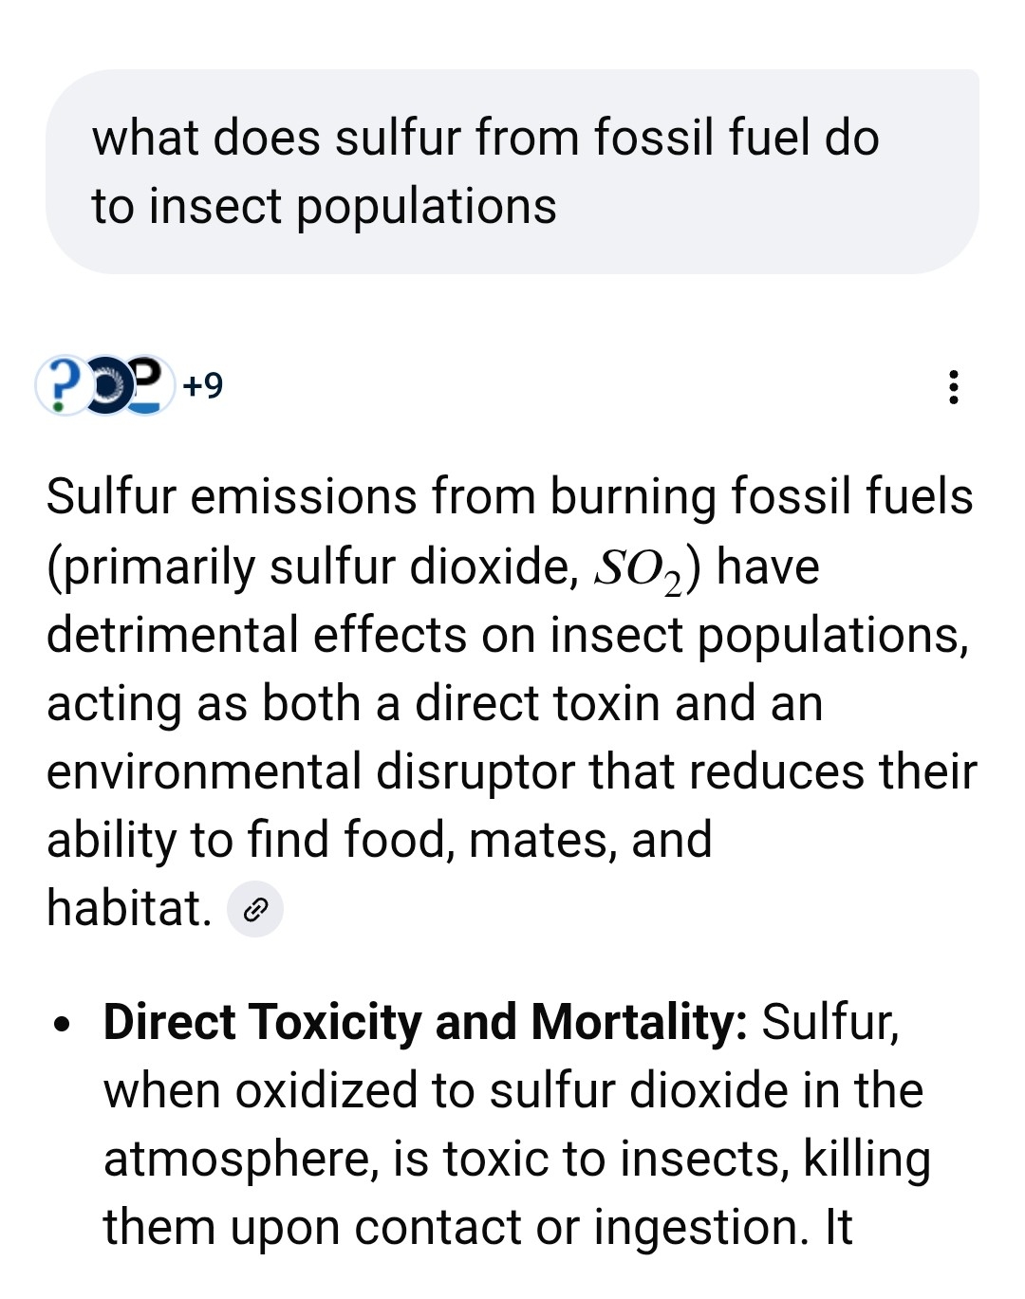Open the question-mark source icon
The image size is (1025, 1299).
(x=61, y=384)
